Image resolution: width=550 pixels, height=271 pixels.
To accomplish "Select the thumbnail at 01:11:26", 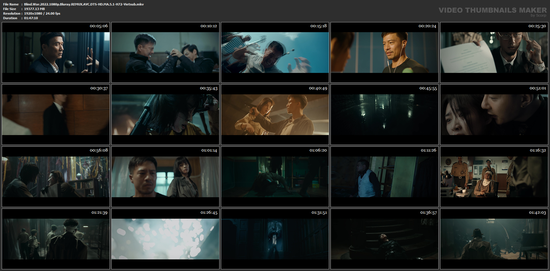I will click(384, 177).
